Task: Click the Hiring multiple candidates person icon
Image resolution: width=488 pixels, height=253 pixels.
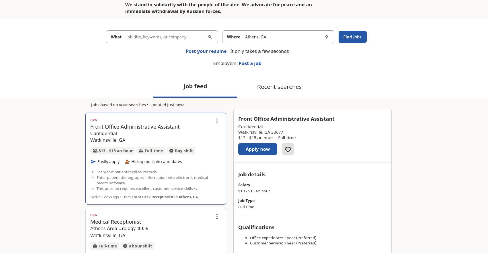Action: (x=127, y=162)
